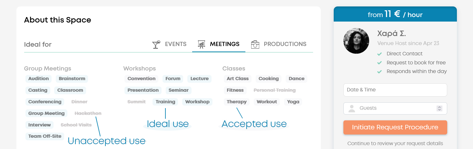Click the cocktail glass Events icon
The image size is (473, 149).
156,44
